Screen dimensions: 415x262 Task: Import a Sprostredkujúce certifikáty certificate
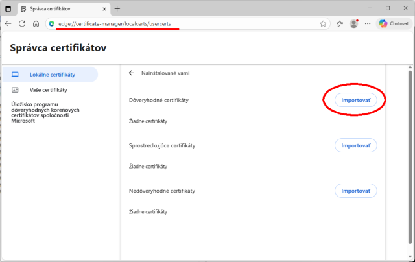click(355, 145)
